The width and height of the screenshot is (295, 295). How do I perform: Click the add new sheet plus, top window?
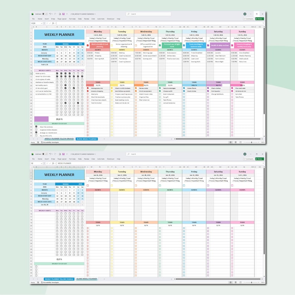tap(104, 139)
